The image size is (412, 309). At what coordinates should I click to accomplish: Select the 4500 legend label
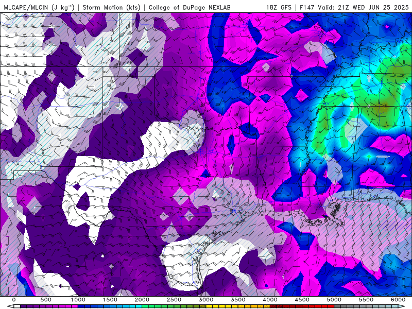pyautogui.click(x=302, y=300)
